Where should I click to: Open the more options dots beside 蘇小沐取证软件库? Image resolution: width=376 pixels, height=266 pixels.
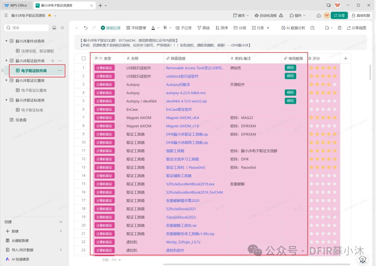click(60, 61)
